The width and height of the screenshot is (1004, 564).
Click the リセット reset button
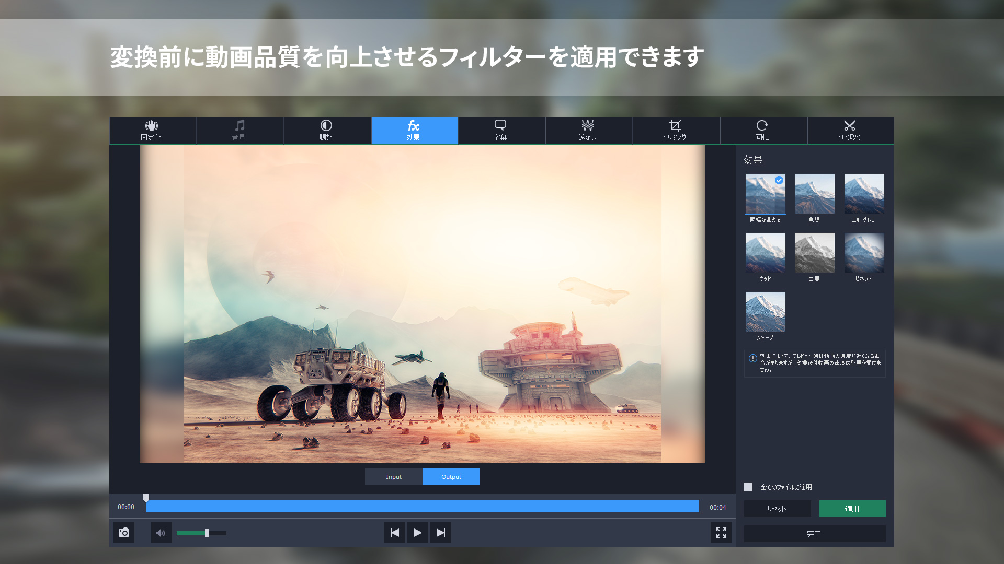[x=777, y=509]
